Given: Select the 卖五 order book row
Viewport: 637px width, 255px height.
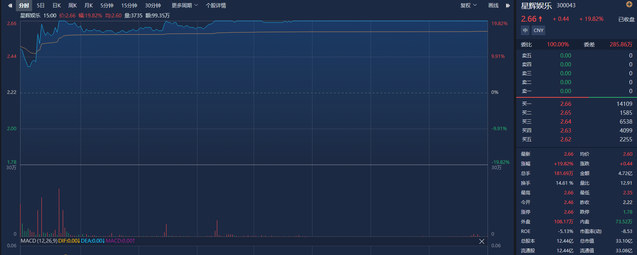Looking at the screenshot, I should [577, 56].
